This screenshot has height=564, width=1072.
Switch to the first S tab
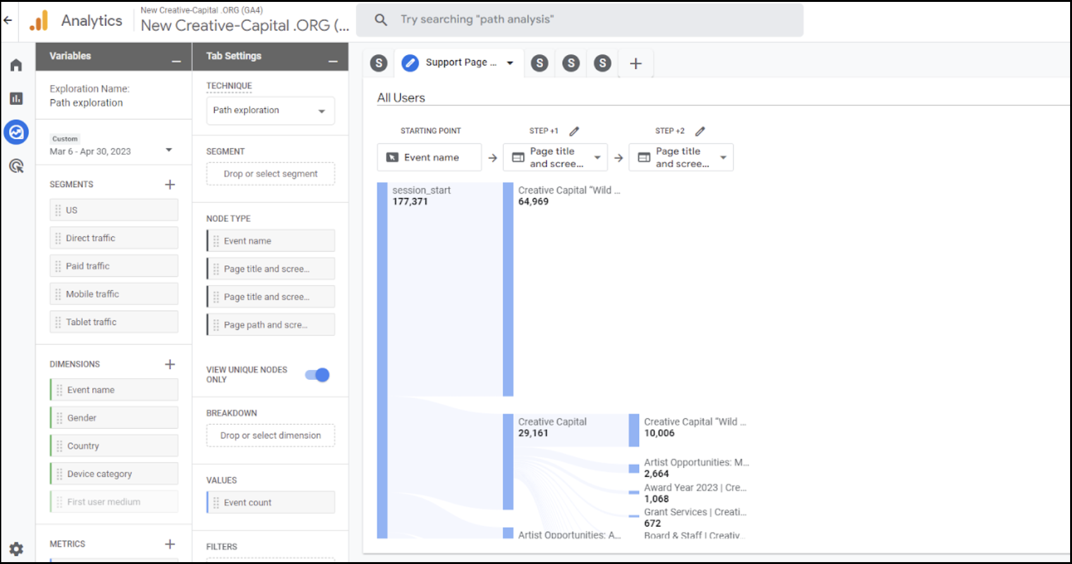coord(379,63)
